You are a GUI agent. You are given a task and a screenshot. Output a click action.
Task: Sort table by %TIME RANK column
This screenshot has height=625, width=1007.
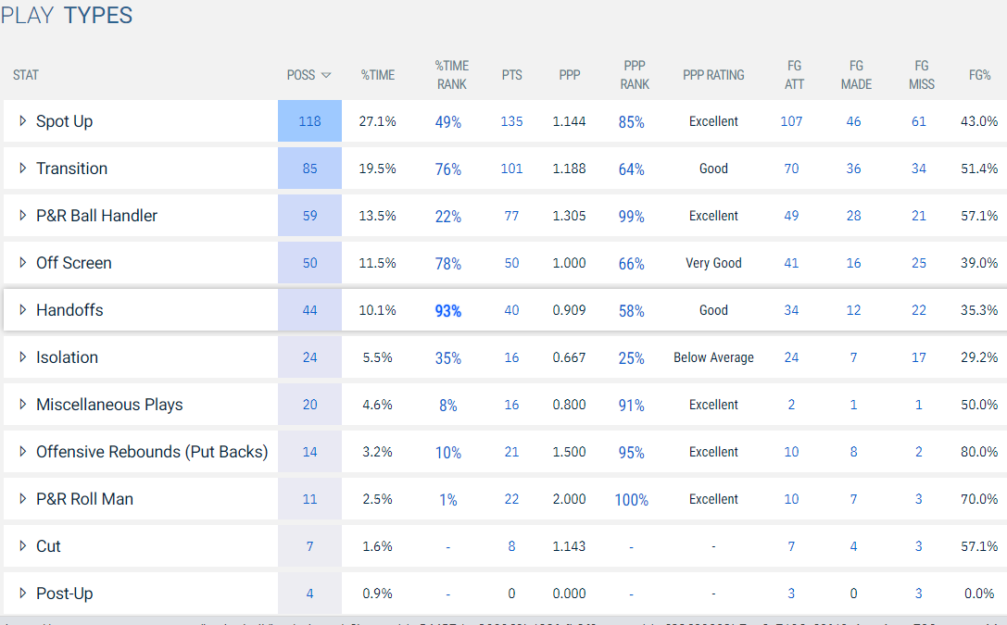click(x=451, y=75)
